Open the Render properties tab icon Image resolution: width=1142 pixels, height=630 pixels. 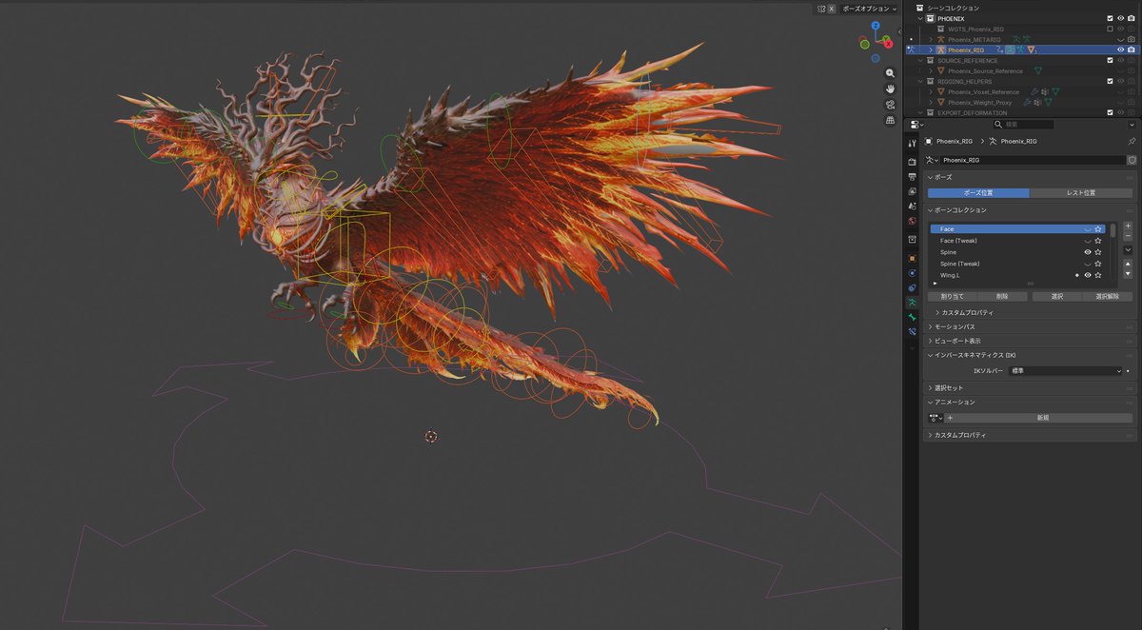(x=913, y=162)
